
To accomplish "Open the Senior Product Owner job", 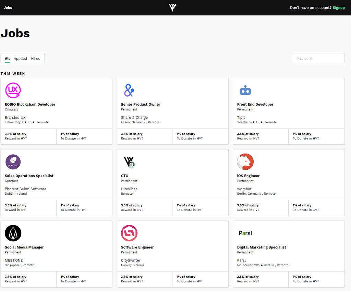I will [141, 104].
